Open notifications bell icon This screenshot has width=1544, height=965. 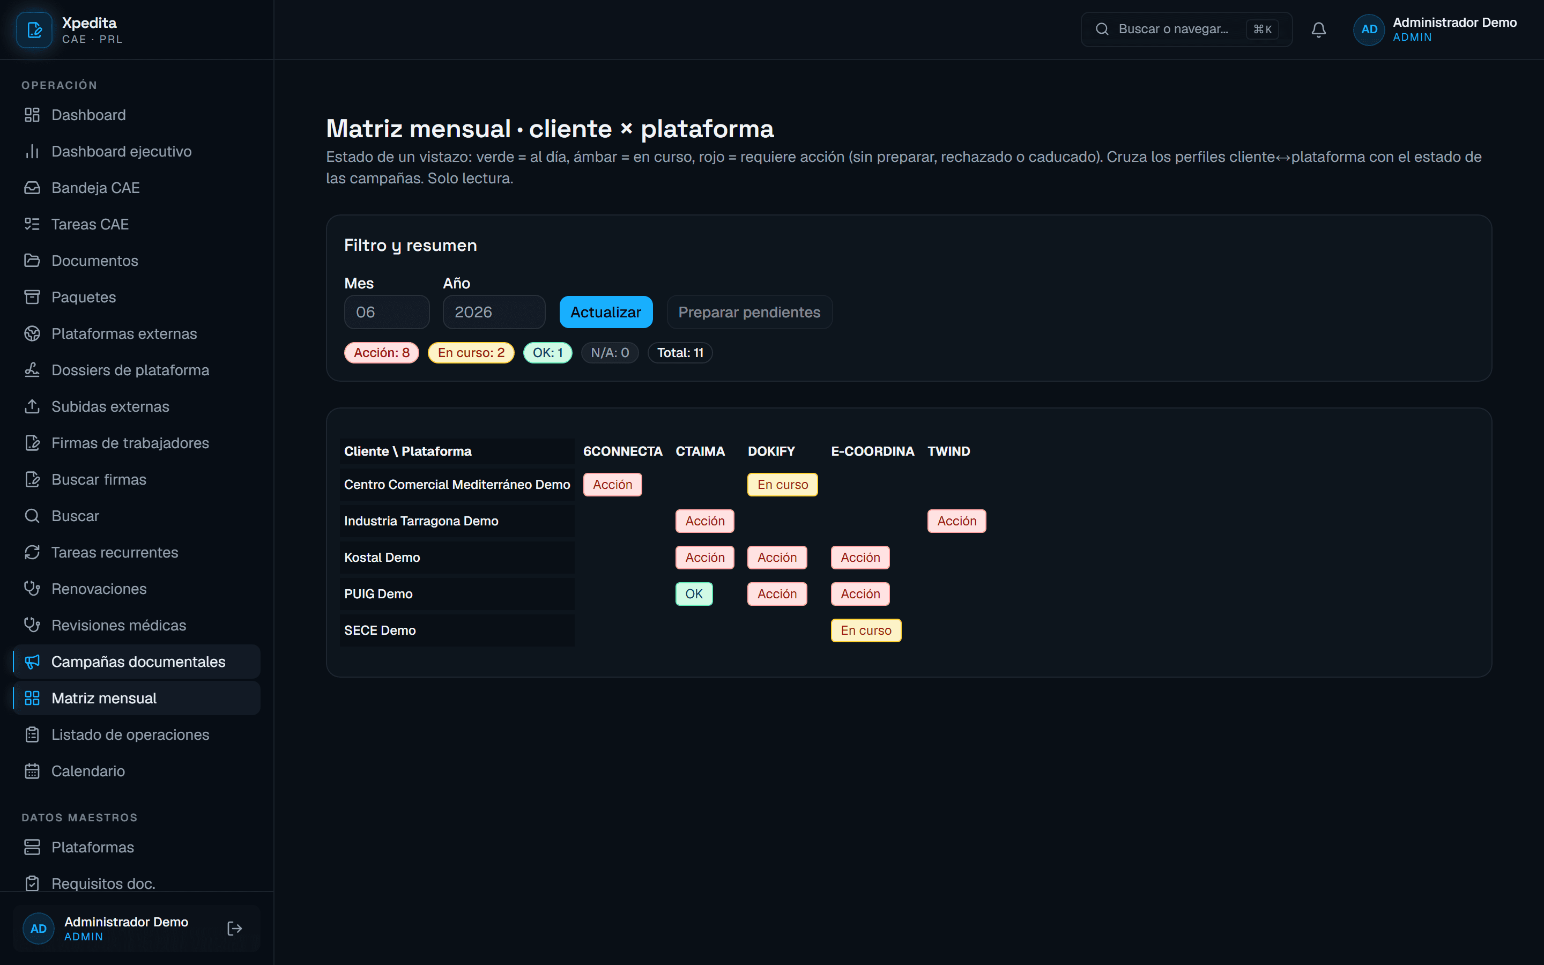pyautogui.click(x=1319, y=29)
